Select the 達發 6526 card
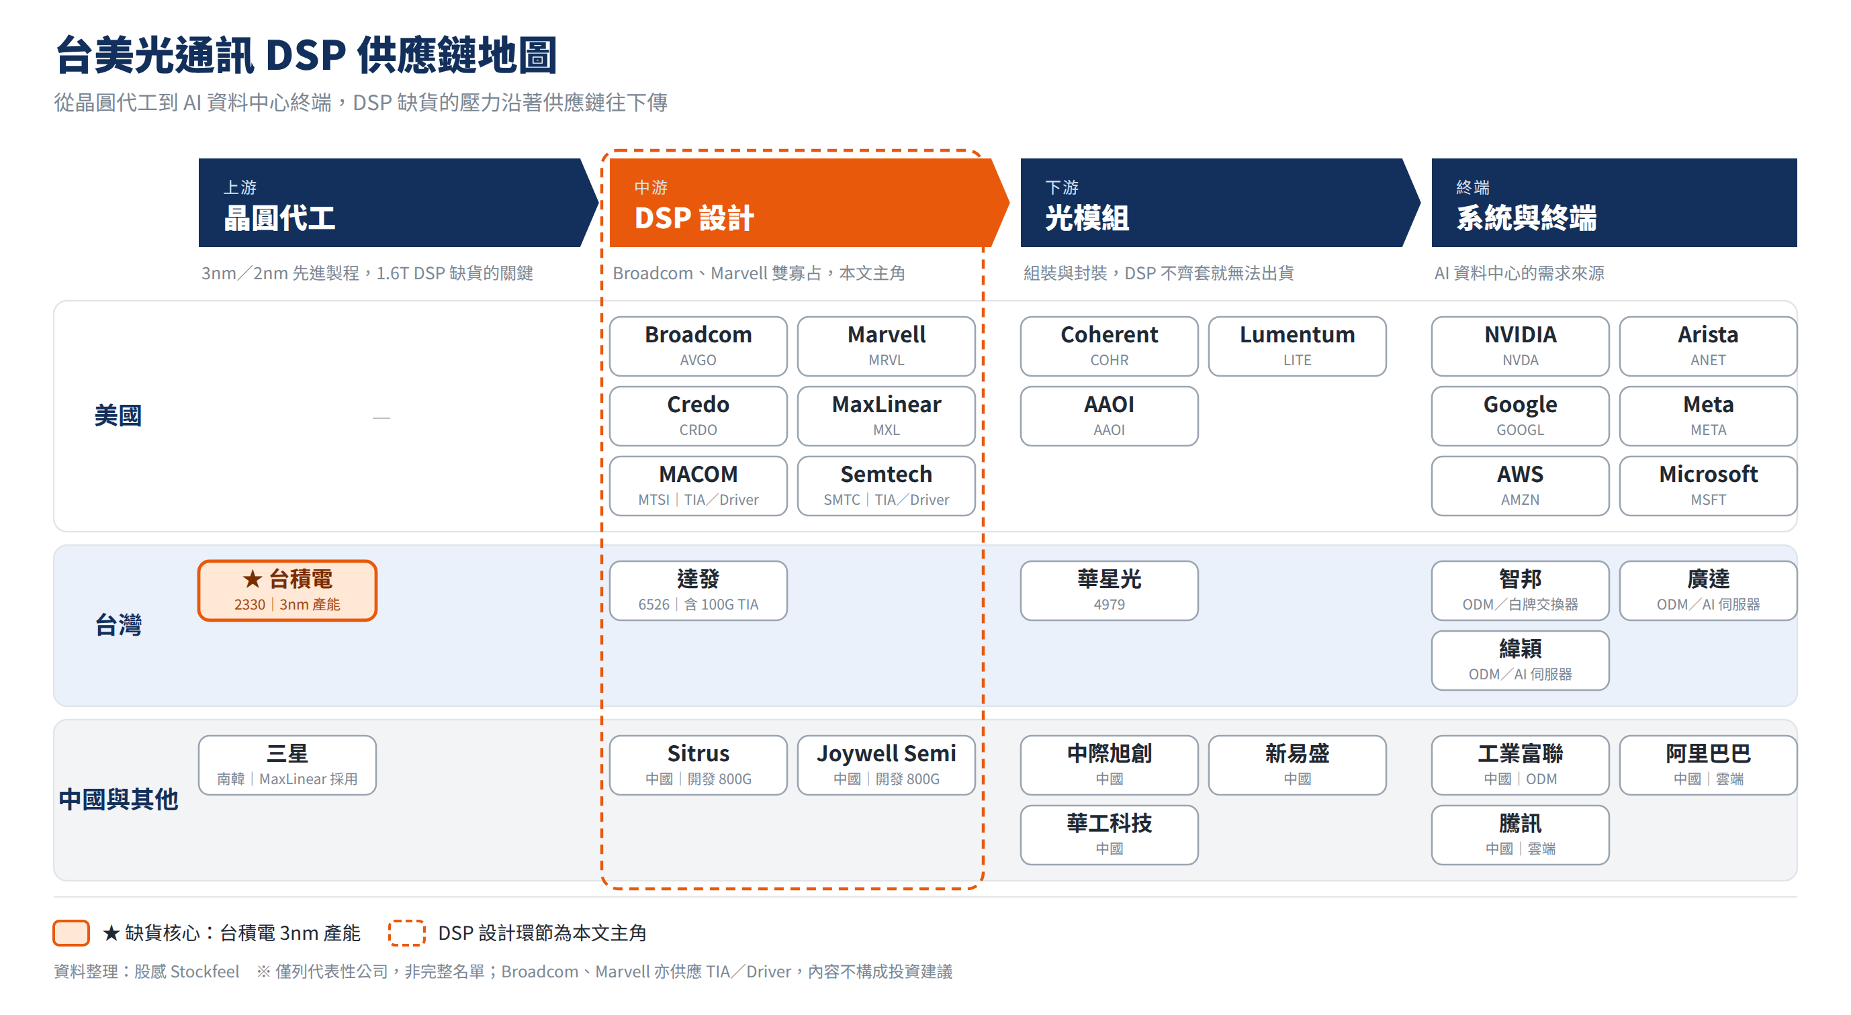This screenshot has width=1851, height=1015. (x=698, y=591)
